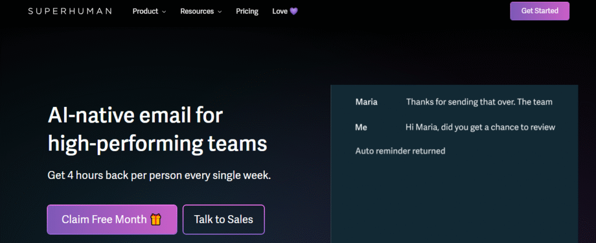Select the Claim Free Month button
Image resolution: width=596 pixels, height=243 pixels.
[112, 220]
